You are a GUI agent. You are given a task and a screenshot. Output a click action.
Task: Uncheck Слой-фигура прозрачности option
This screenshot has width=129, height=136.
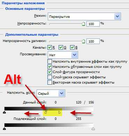(x=50, y=72)
